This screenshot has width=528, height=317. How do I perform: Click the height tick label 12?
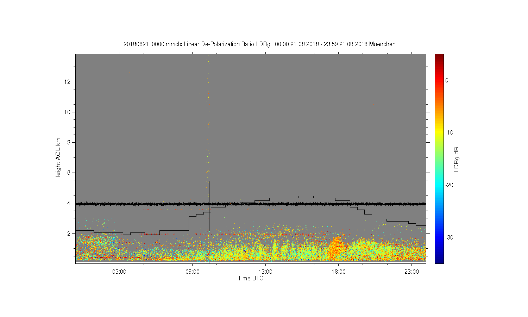coord(68,82)
